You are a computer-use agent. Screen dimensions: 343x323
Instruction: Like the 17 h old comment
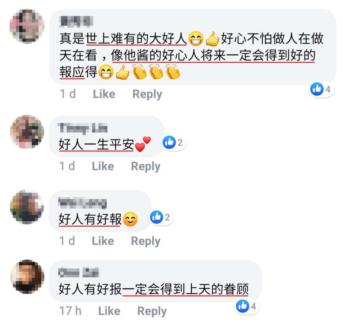(109, 311)
